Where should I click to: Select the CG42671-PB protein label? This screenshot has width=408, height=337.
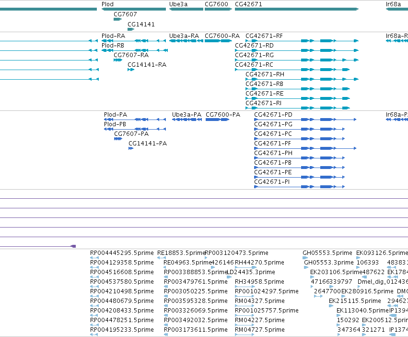[273, 163]
